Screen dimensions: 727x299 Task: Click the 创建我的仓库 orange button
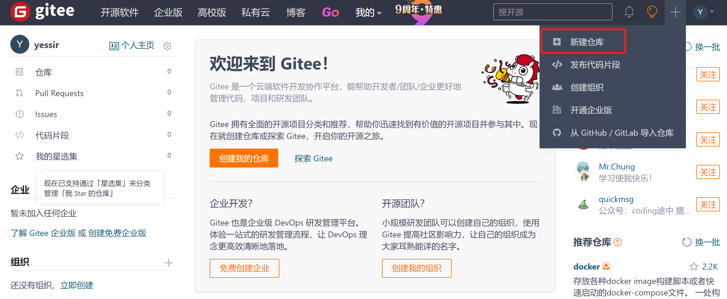pyautogui.click(x=244, y=158)
